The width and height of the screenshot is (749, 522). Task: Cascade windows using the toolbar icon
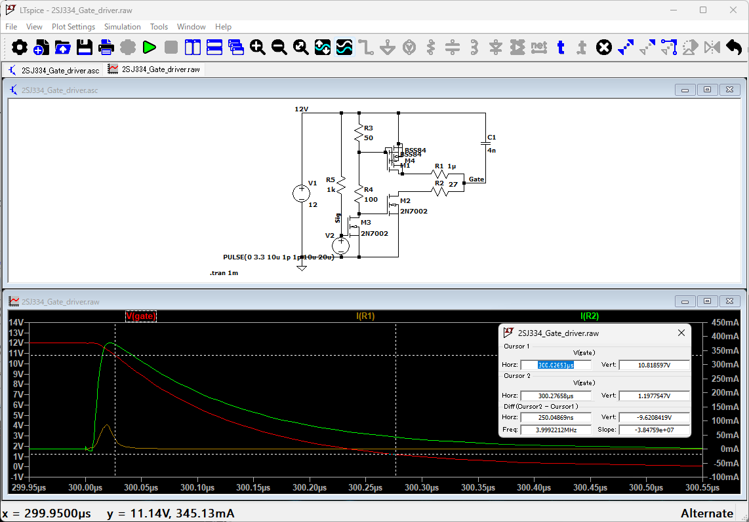pyautogui.click(x=235, y=47)
